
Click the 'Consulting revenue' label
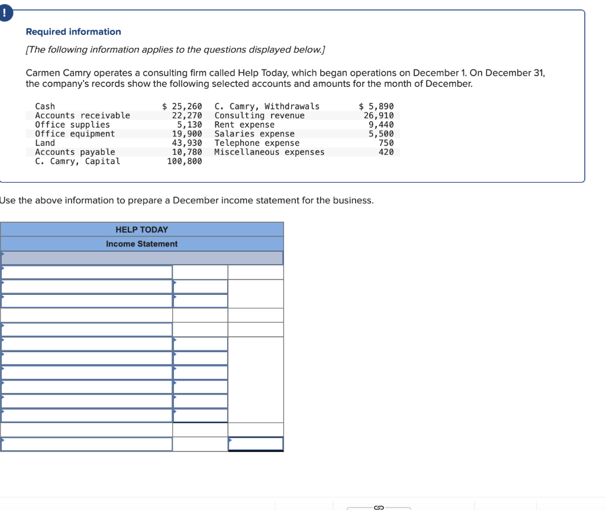259,115
